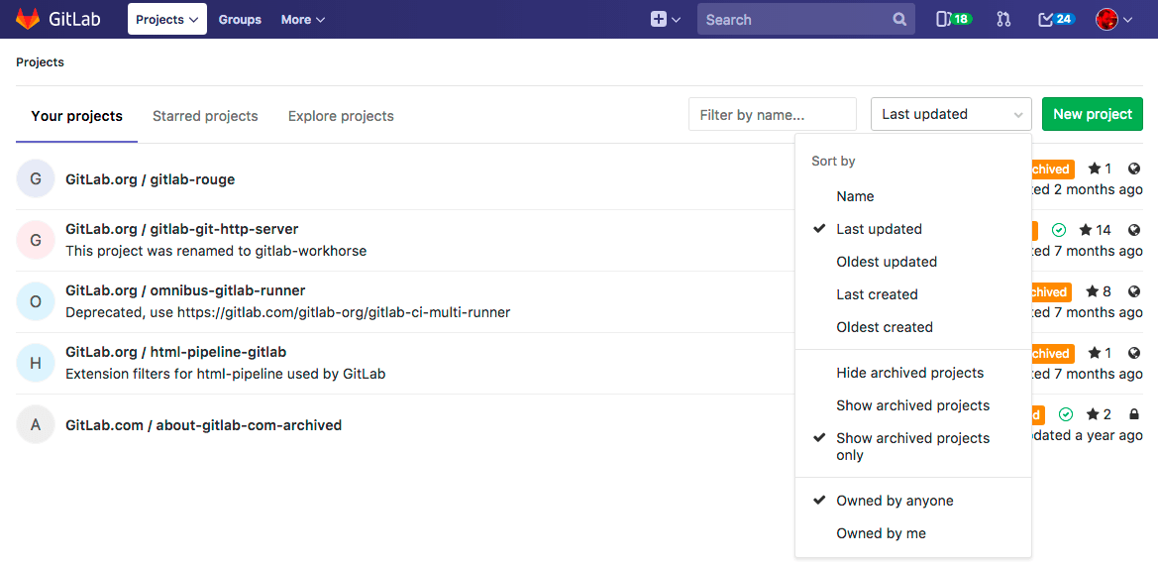Switch to the Starred projects tab
This screenshot has height=568, width=1158.
pyautogui.click(x=205, y=116)
